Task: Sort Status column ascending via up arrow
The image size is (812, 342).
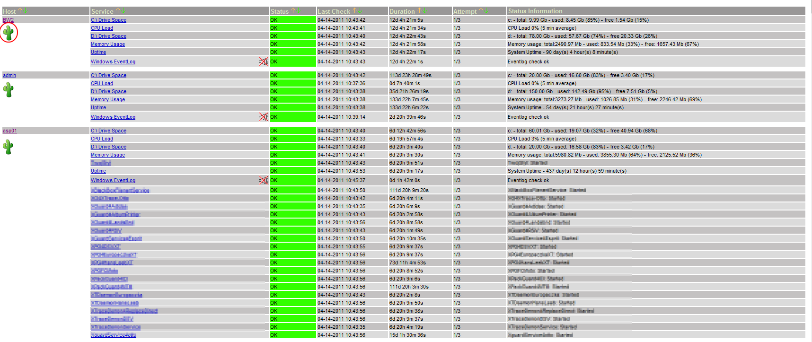Action: pyautogui.click(x=293, y=11)
